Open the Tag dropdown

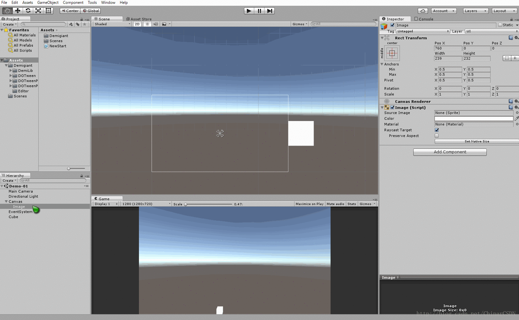pos(423,31)
